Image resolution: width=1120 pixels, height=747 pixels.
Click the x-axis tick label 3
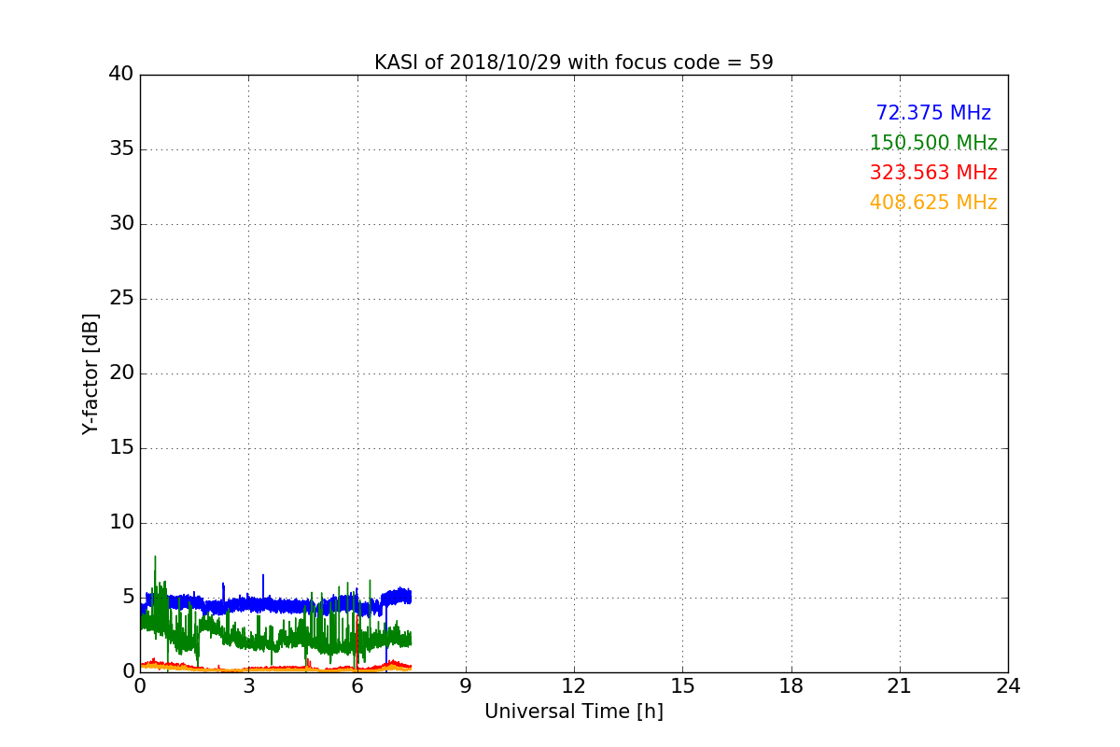pos(248,686)
